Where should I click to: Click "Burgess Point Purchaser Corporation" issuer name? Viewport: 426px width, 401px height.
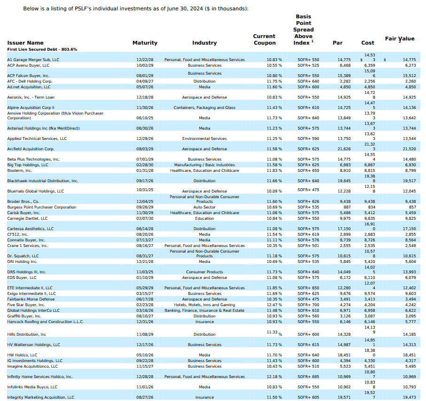(42, 208)
